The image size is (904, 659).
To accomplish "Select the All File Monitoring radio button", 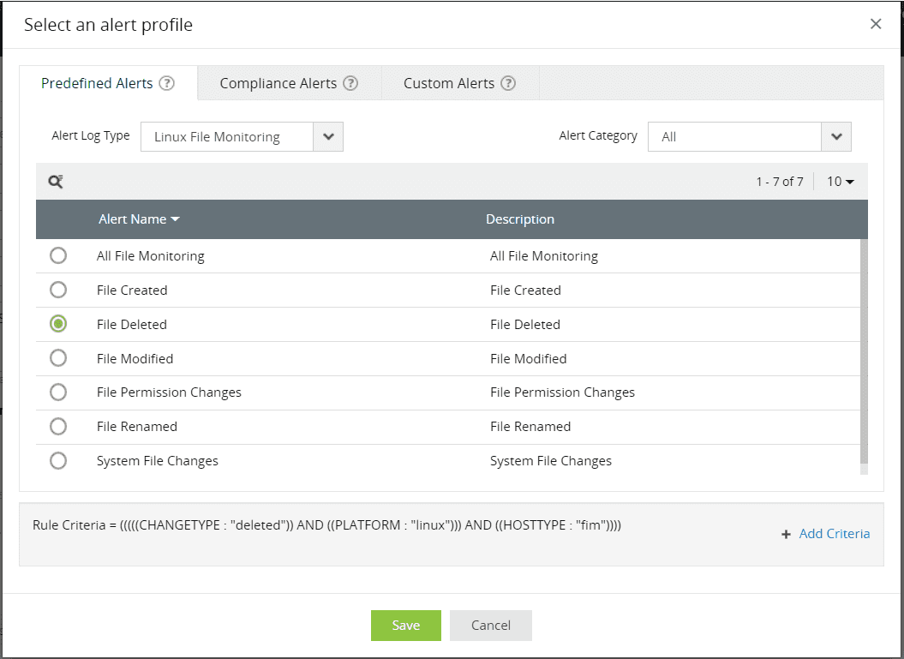I will click(58, 255).
